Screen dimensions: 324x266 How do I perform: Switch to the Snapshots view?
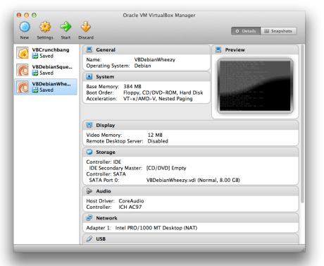tap(278, 31)
